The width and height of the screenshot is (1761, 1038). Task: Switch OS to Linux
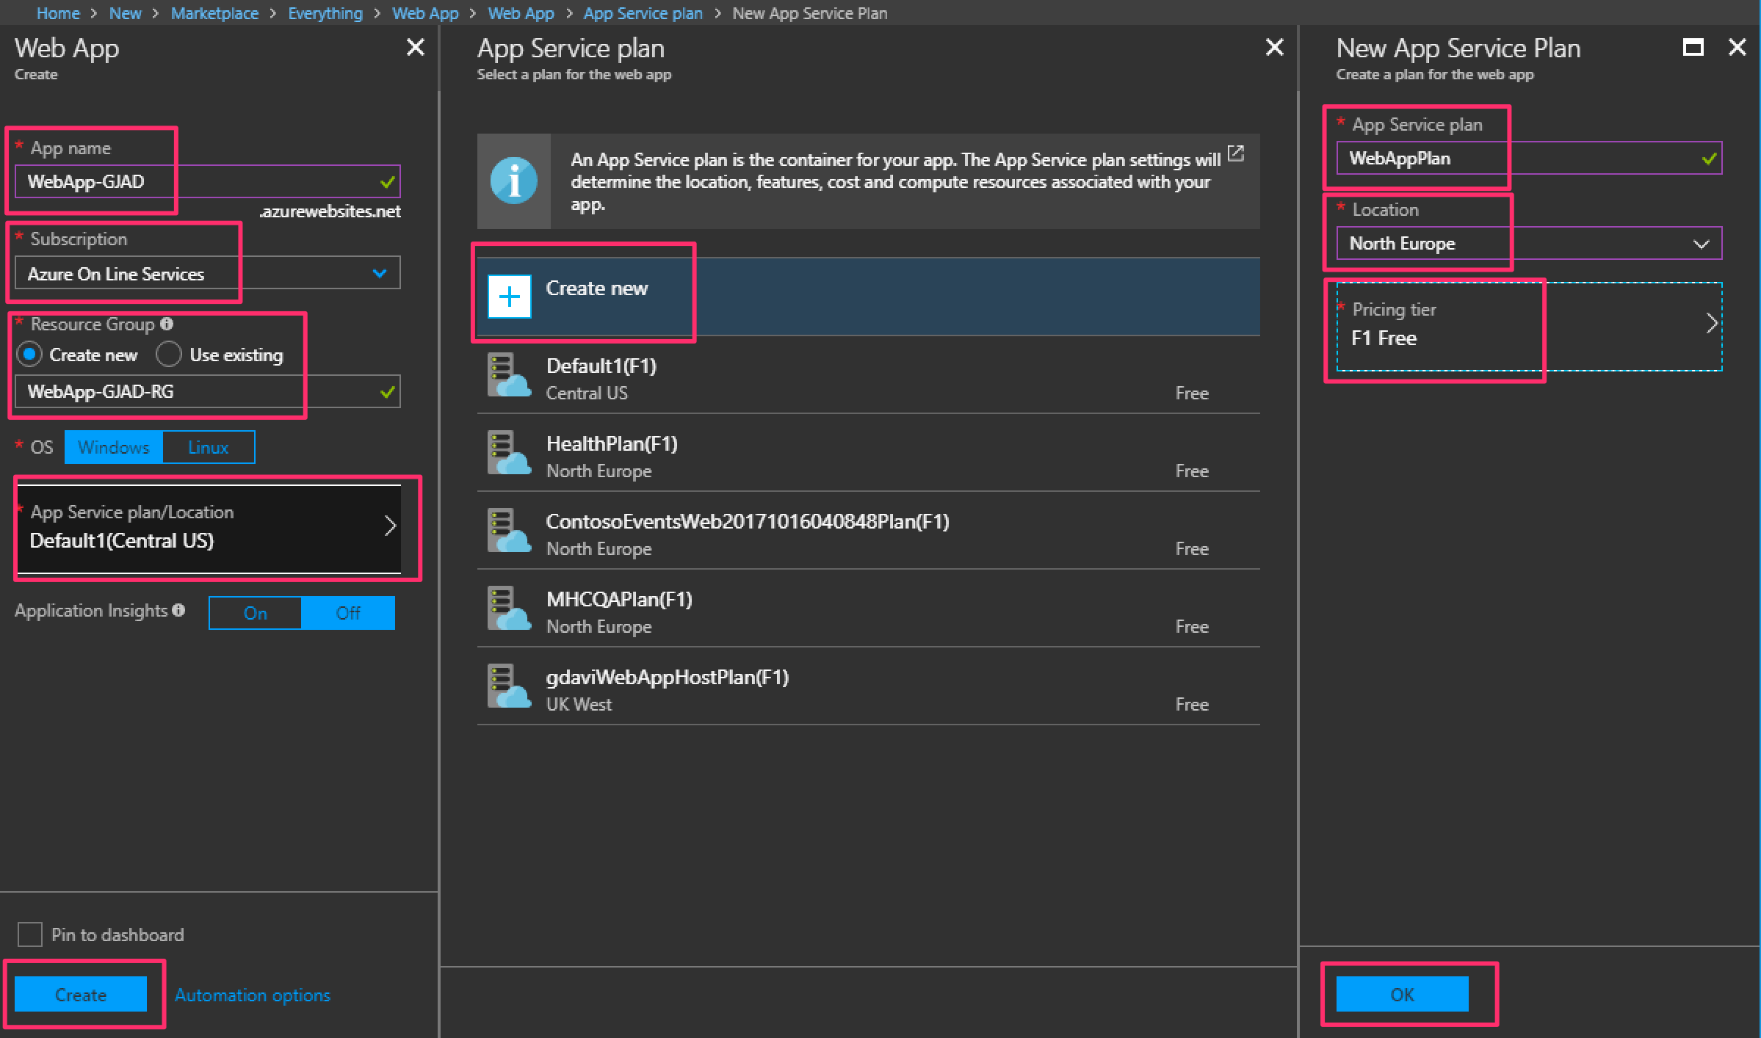click(x=208, y=447)
